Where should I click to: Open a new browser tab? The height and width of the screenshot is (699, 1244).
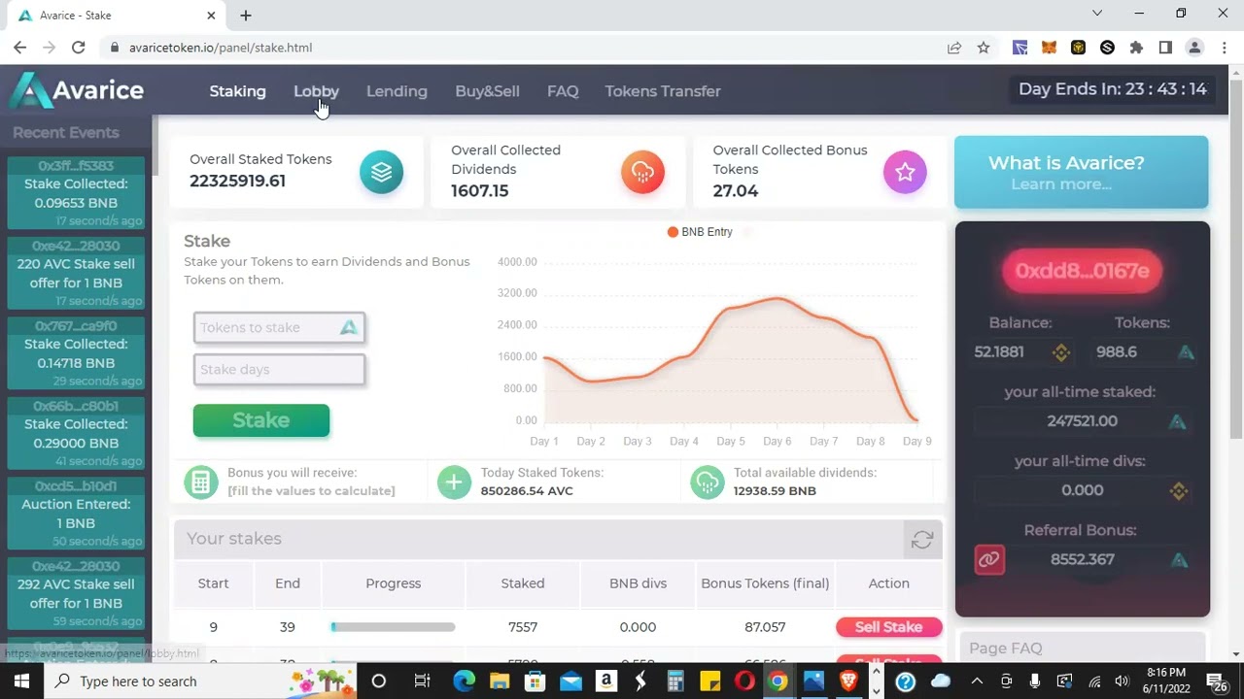click(x=246, y=16)
